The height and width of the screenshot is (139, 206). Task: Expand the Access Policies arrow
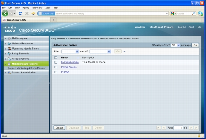click(6, 59)
